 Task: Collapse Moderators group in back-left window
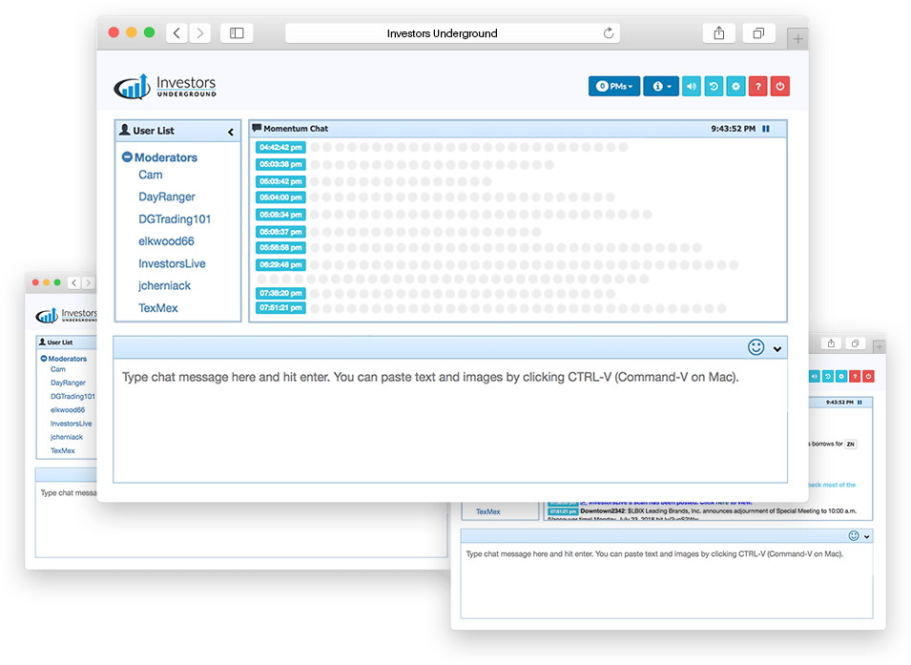tap(44, 359)
